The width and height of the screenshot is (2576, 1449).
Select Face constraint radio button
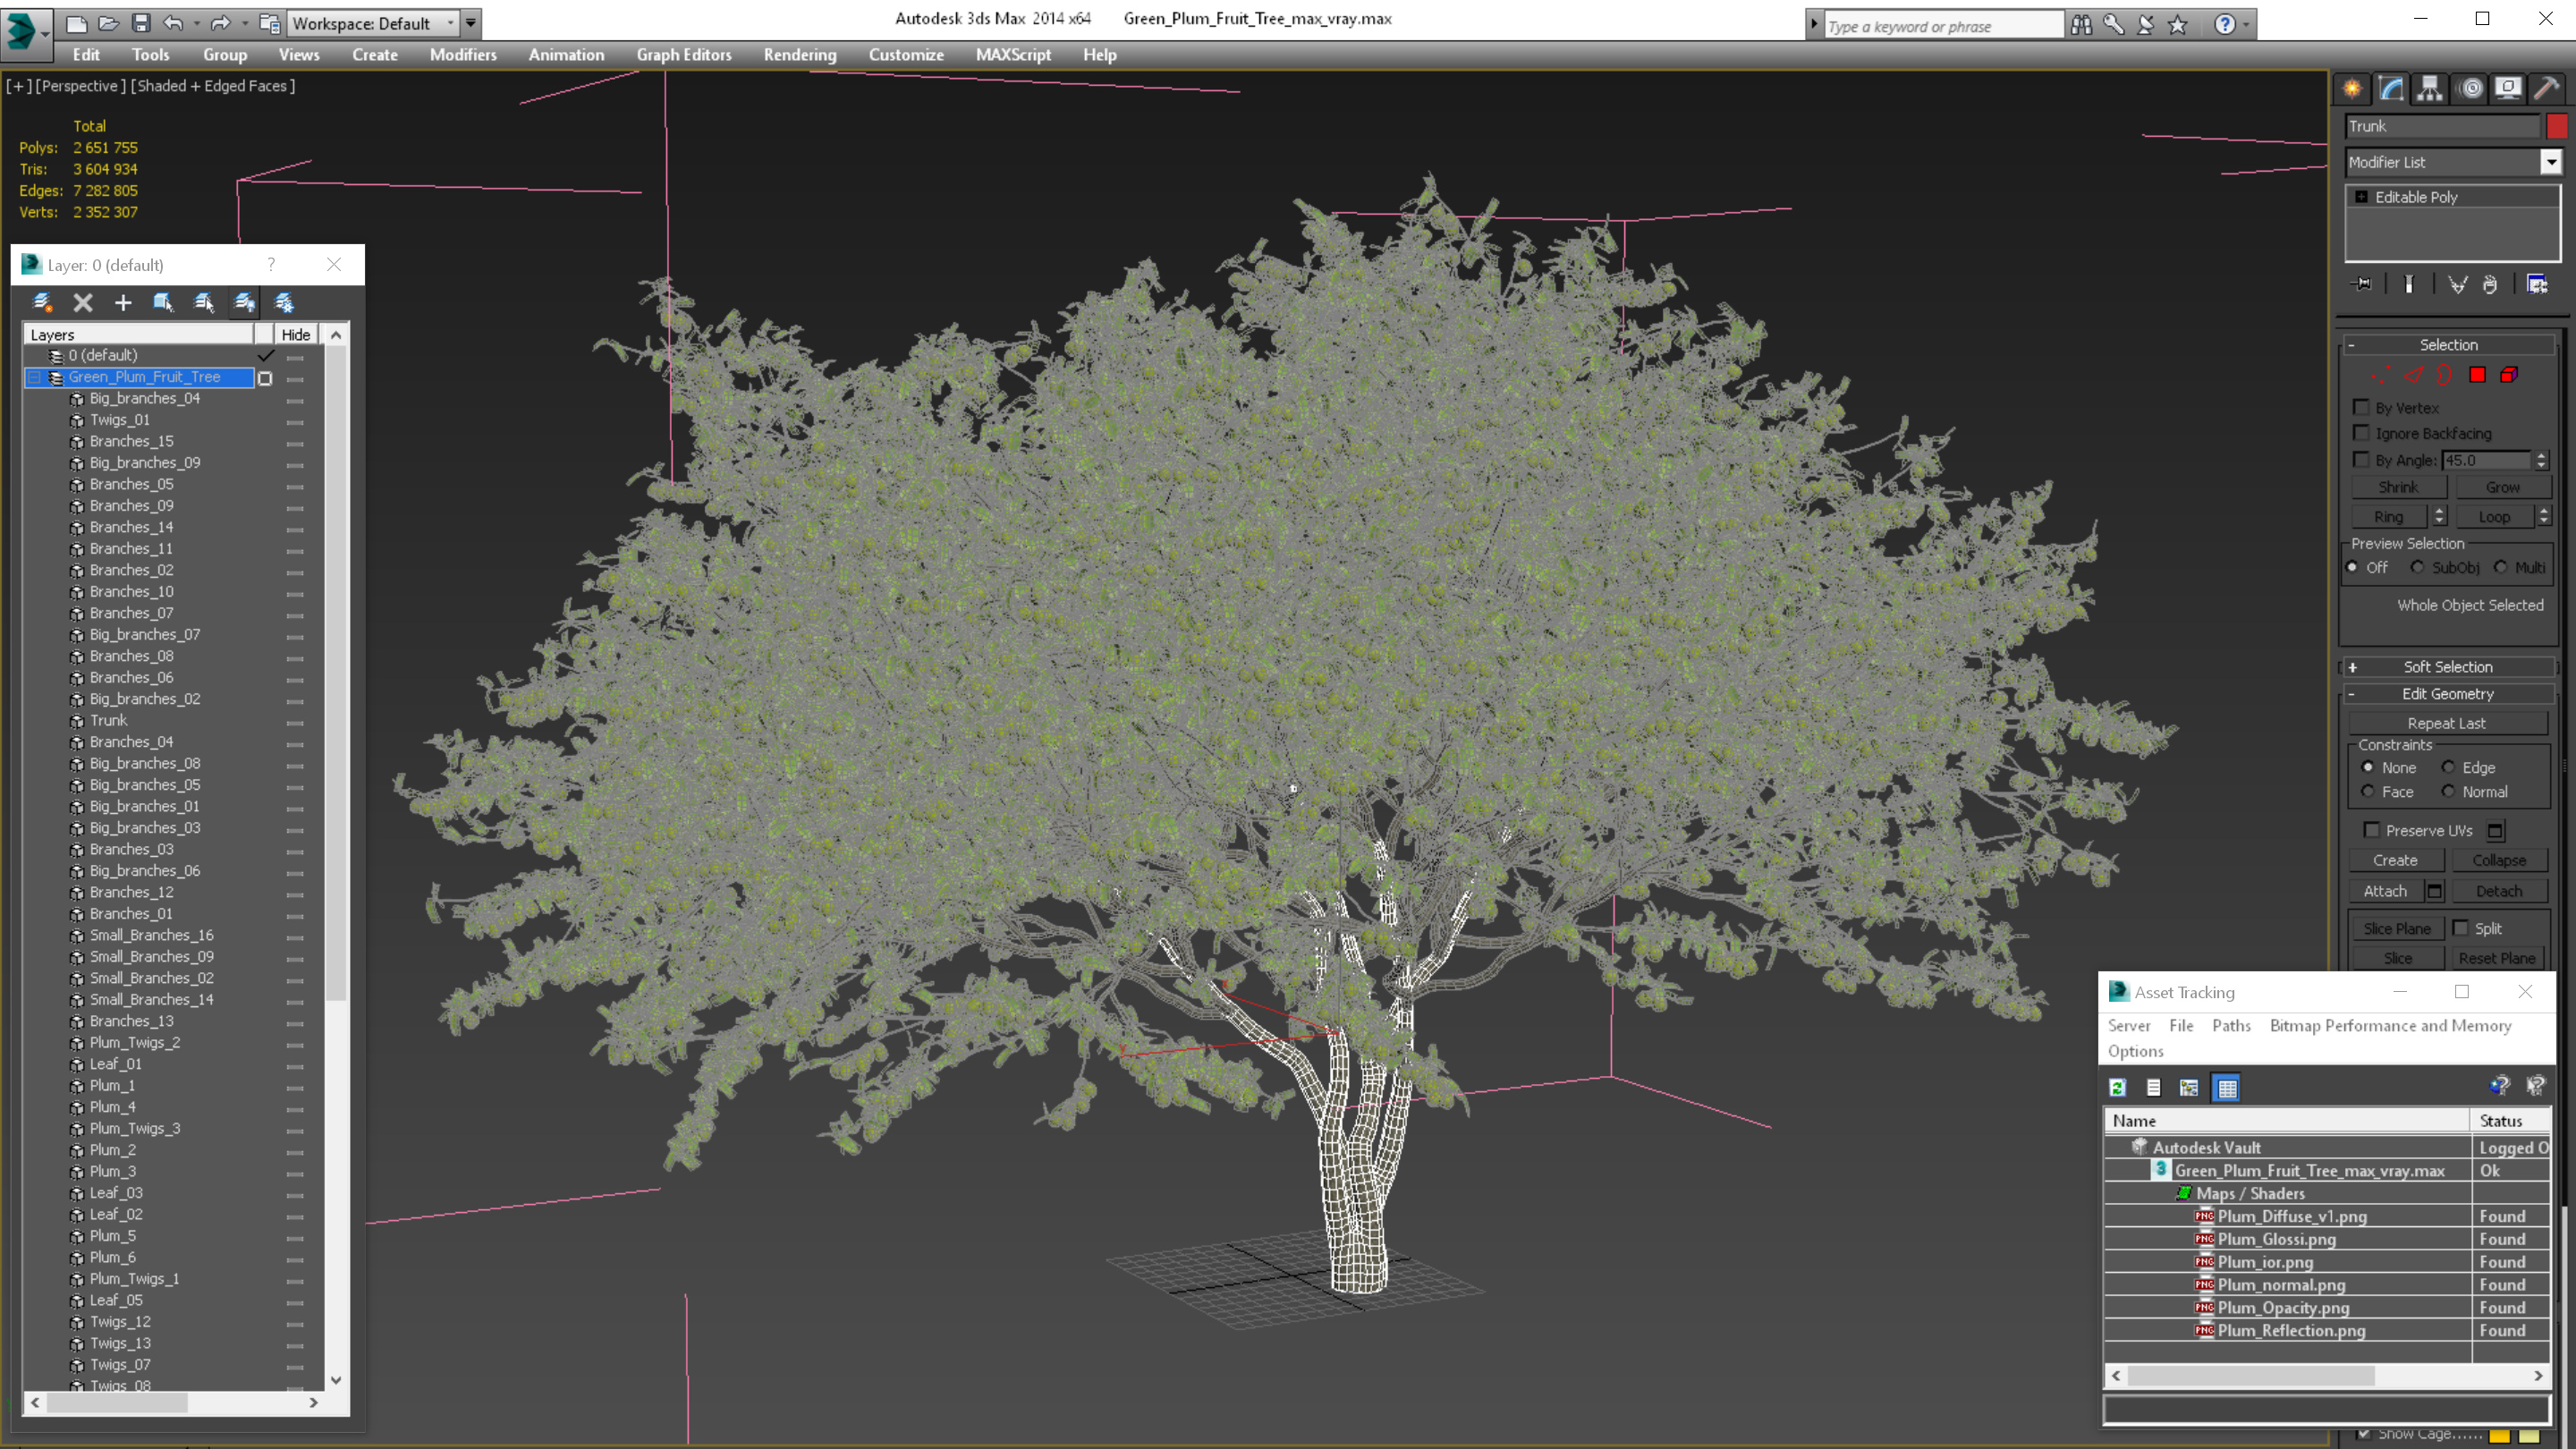click(2367, 791)
